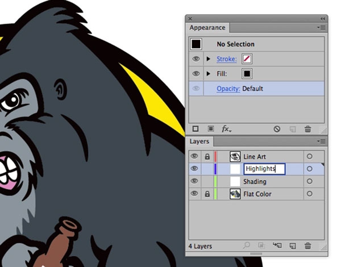The image size is (341, 267).
Task: Click the Clear Appearance icon
Action: click(277, 129)
